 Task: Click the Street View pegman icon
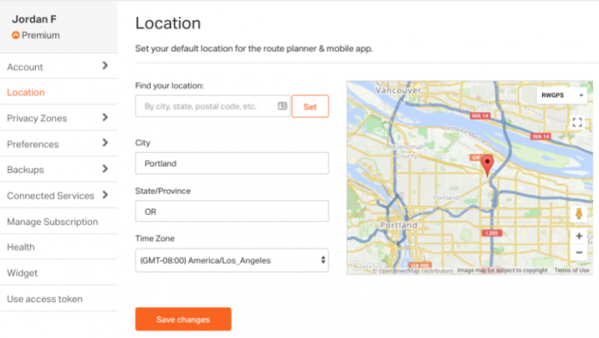[579, 213]
